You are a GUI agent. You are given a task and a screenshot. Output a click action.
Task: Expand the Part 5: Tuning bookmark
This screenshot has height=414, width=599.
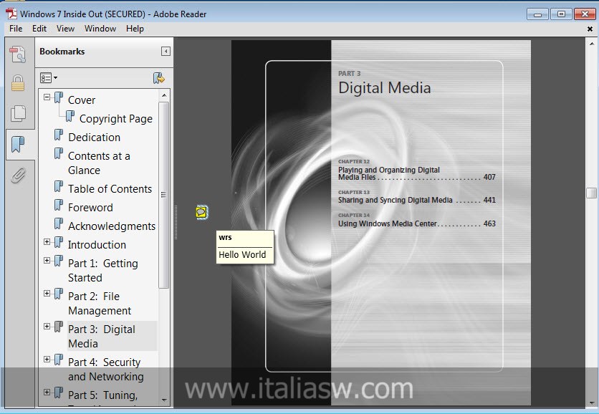(47, 392)
